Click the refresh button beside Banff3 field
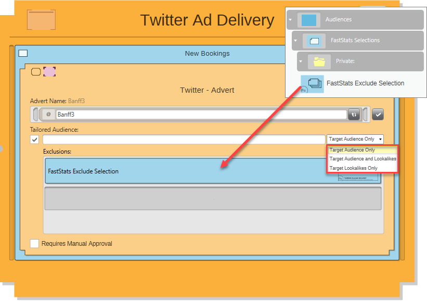Viewport: 427px width, 301px height. pyautogui.click(x=354, y=115)
